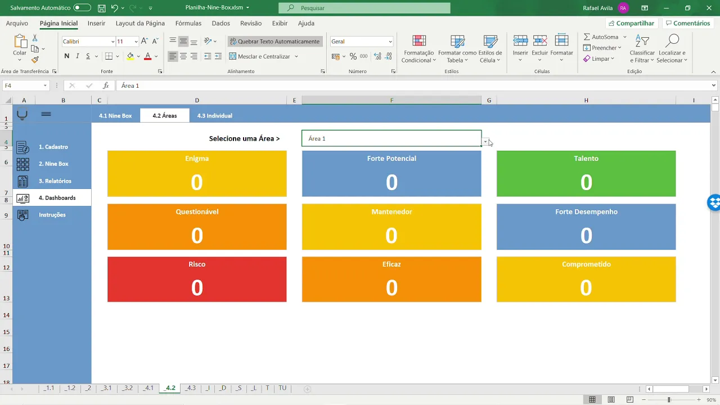Open the Comentários button

[687, 23]
